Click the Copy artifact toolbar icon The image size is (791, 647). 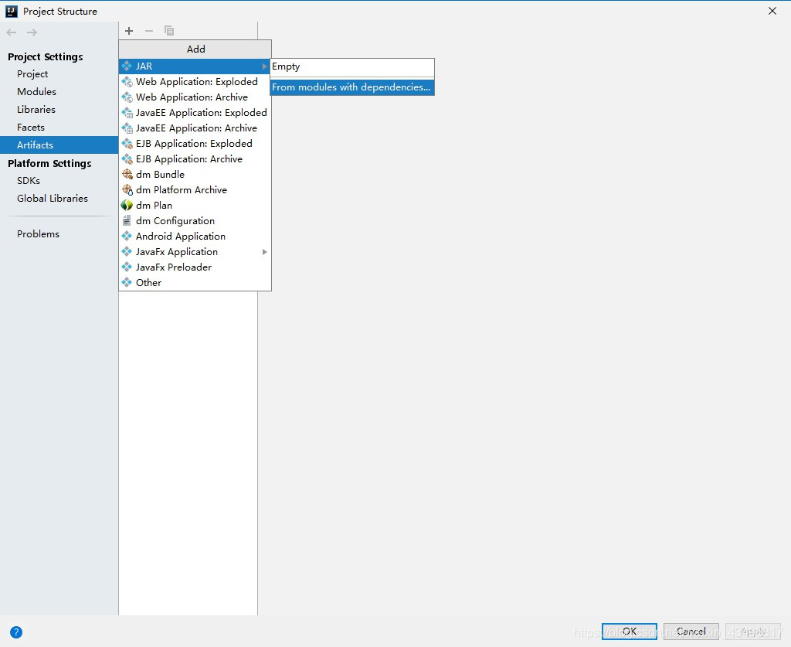[169, 31]
